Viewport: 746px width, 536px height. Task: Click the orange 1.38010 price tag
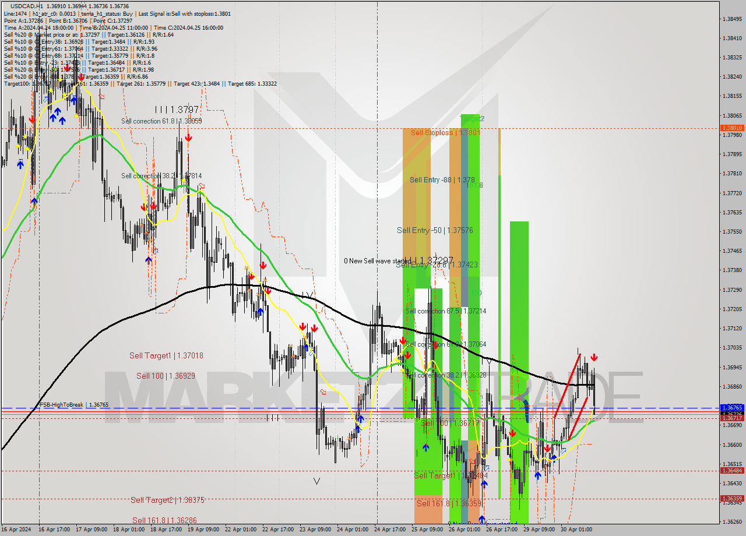(x=732, y=128)
